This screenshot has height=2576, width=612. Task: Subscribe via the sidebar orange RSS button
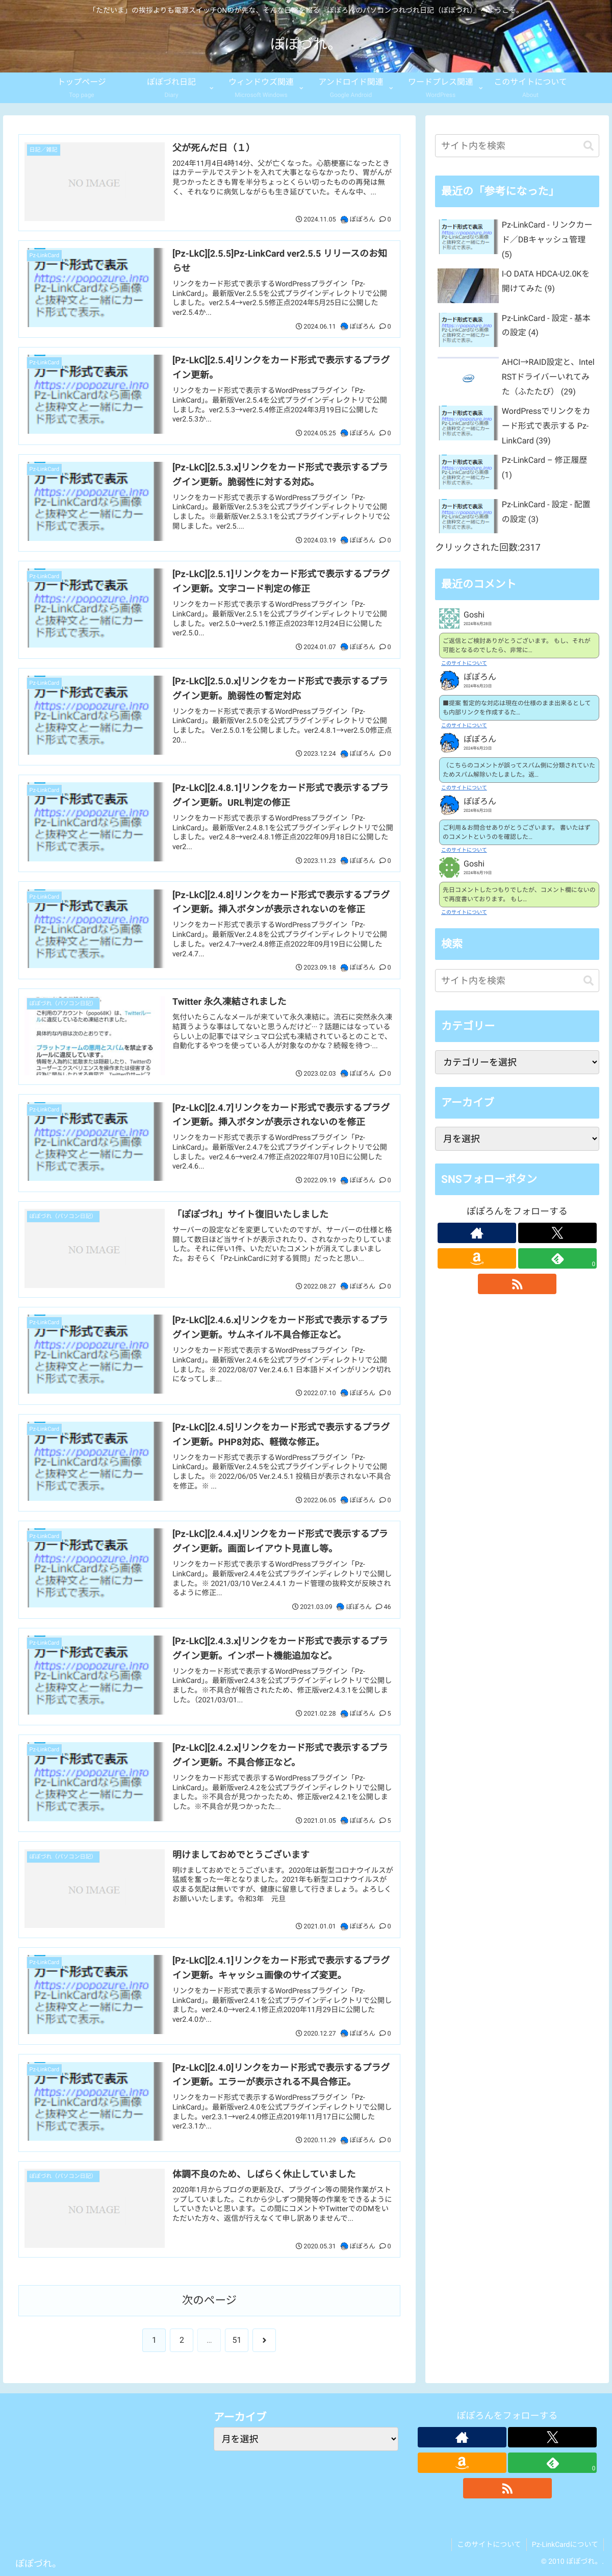[517, 1284]
